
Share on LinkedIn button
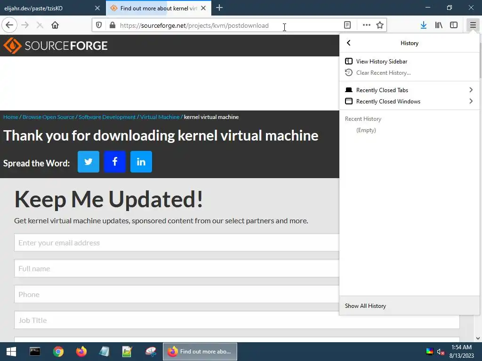[x=141, y=162]
